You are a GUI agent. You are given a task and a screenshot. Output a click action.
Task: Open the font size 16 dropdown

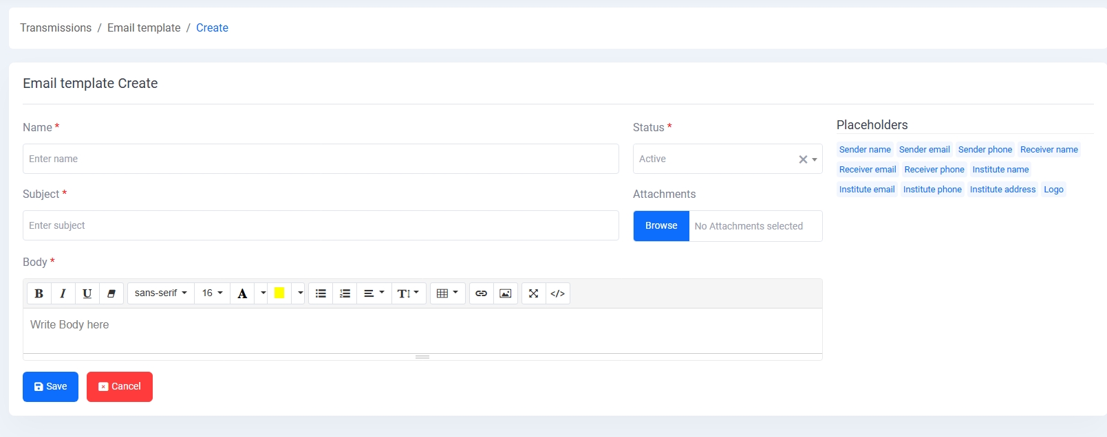(x=212, y=293)
